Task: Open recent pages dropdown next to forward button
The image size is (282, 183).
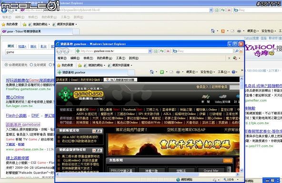Action: [x=71, y=51]
